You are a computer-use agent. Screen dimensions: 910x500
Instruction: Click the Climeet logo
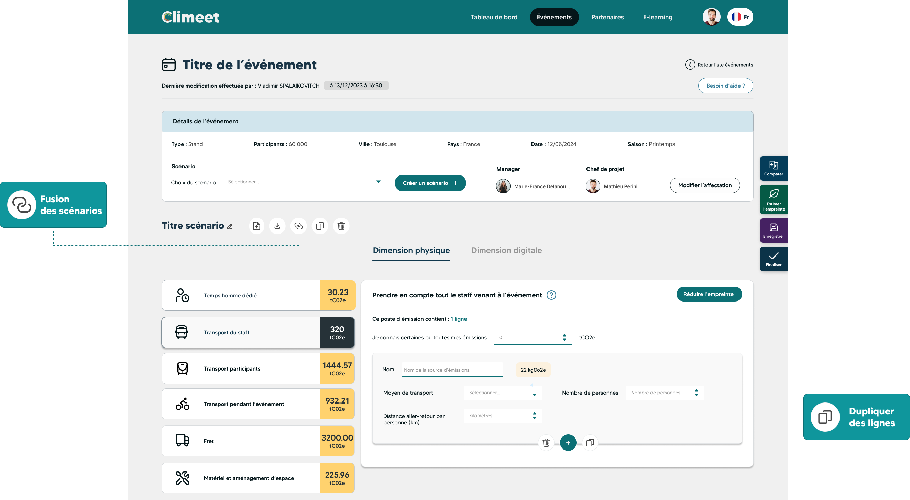[x=190, y=17]
